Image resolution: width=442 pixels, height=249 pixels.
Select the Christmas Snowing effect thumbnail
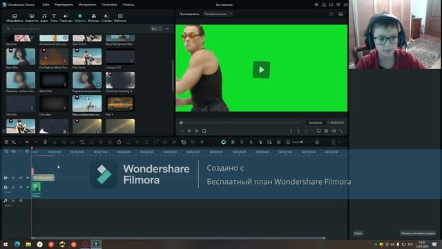(x=120, y=80)
